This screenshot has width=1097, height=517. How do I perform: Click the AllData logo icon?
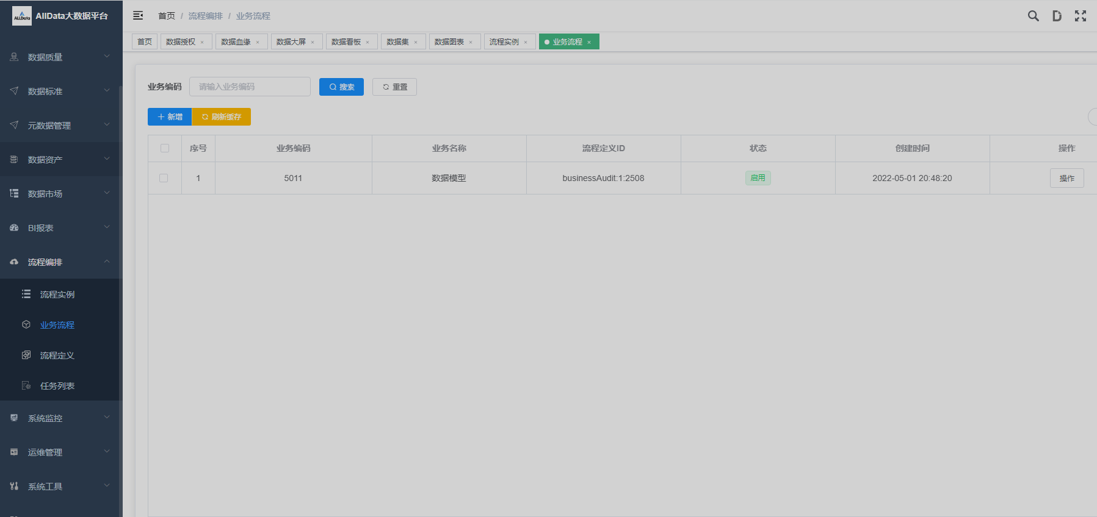[x=22, y=16]
